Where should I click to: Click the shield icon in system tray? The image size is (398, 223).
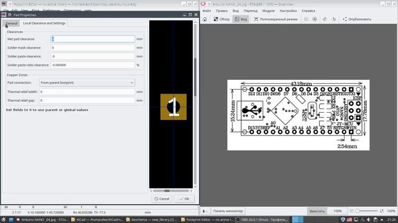point(343,219)
